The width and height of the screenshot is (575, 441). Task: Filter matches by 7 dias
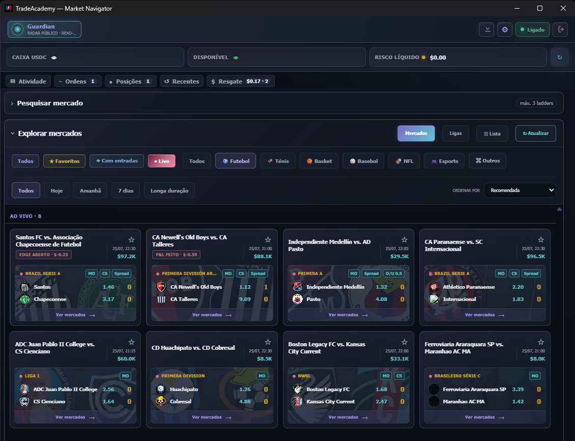125,190
